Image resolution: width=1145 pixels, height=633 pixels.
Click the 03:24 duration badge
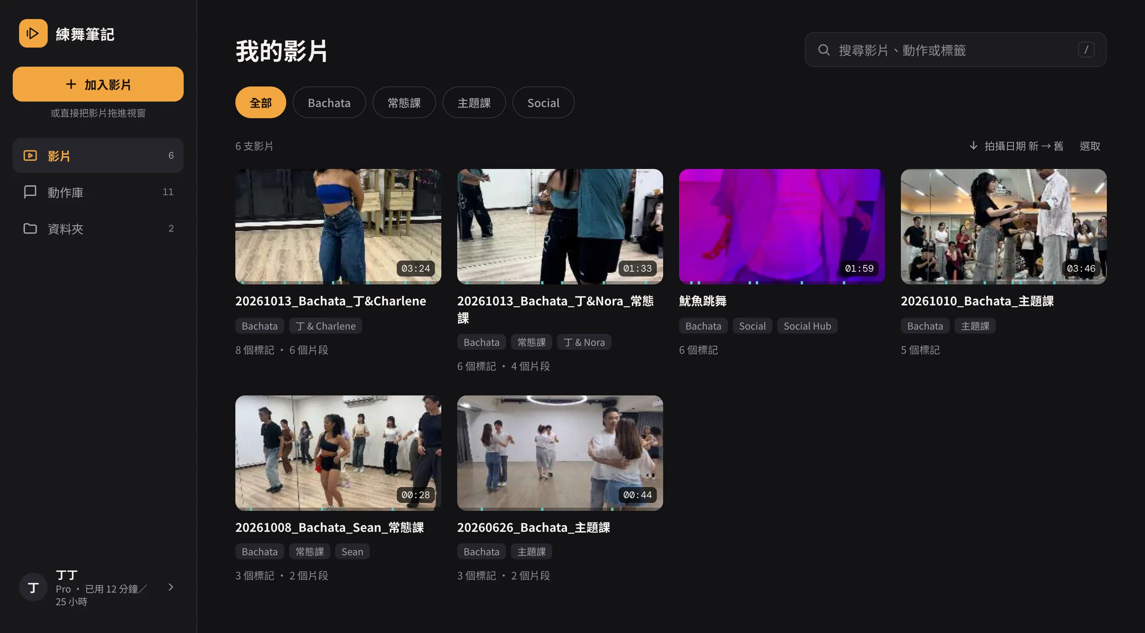[415, 268]
